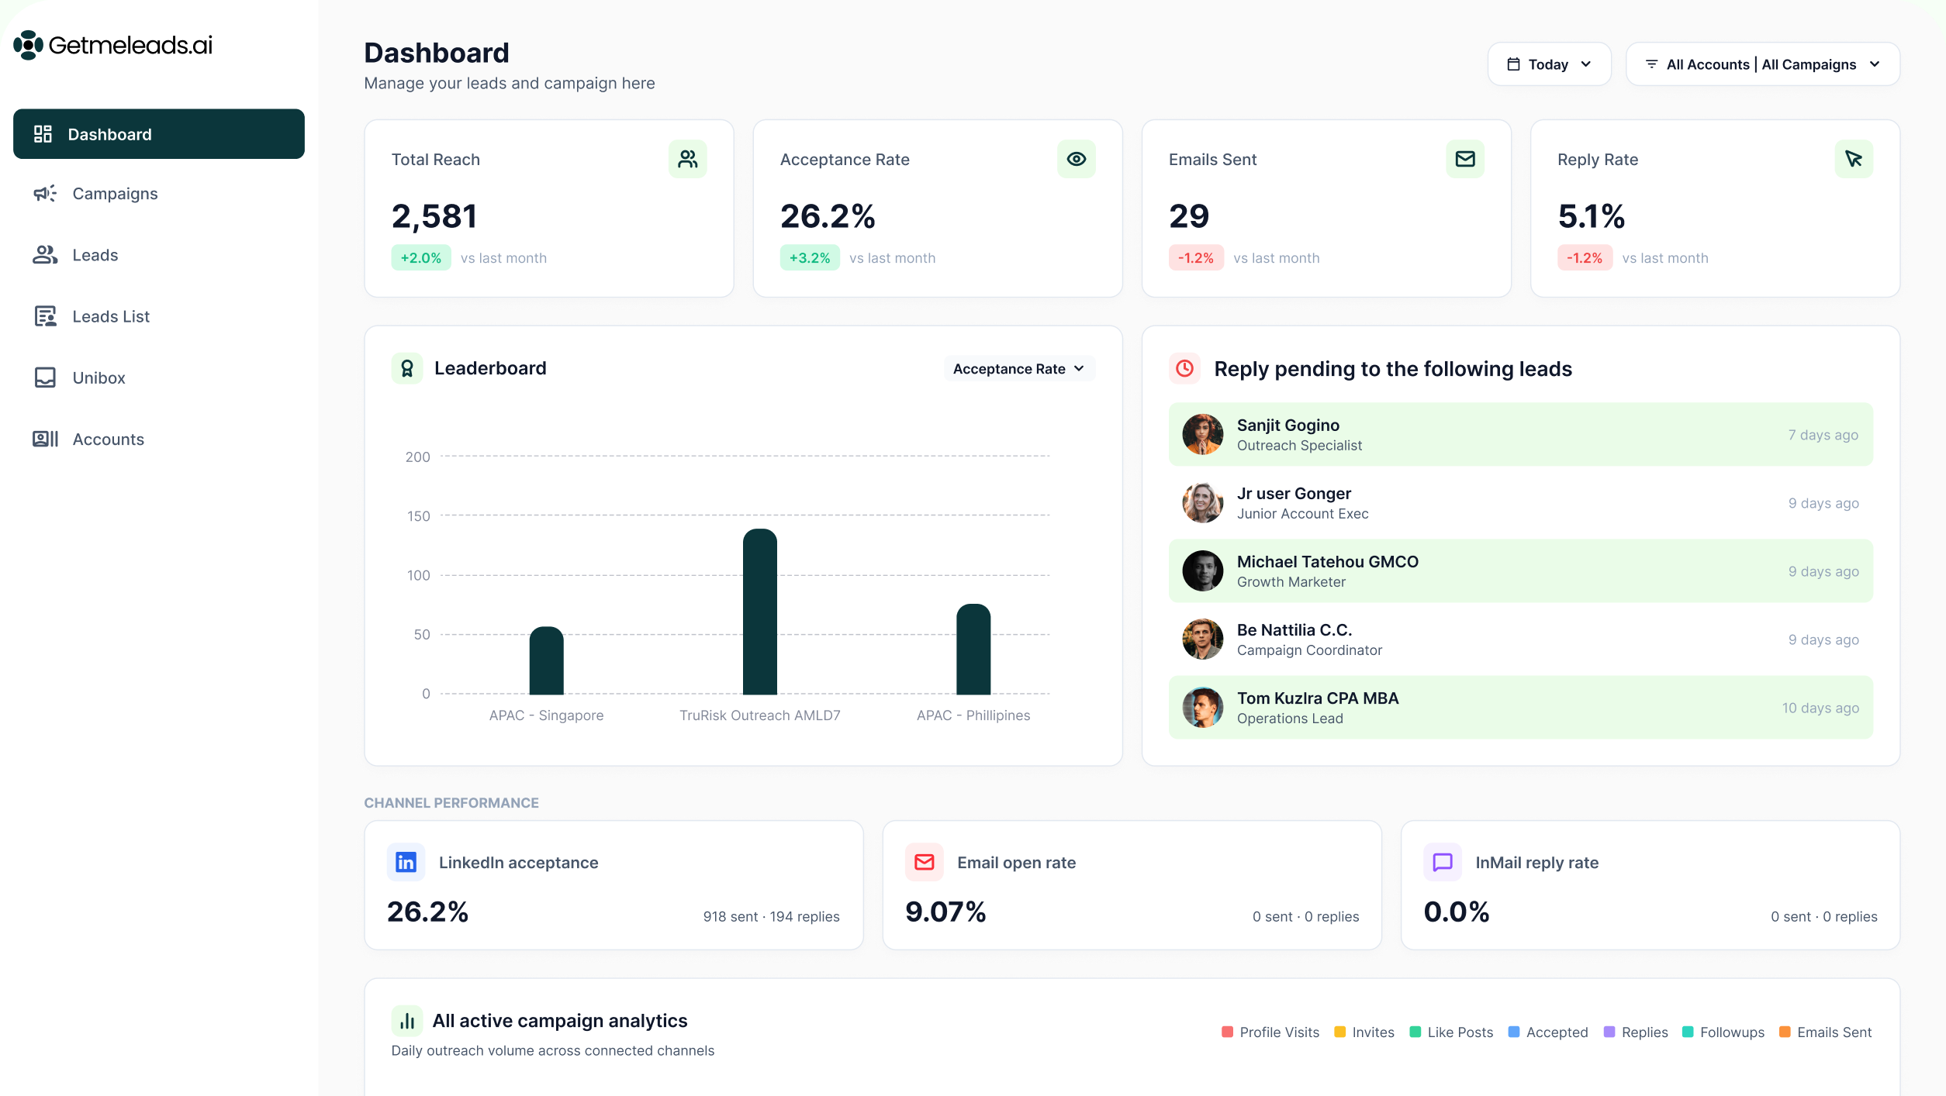Image resolution: width=1946 pixels, height=1096 pixels.
Task: Toggle Profile Visits legend series
Action: tap(1270, 1032)
